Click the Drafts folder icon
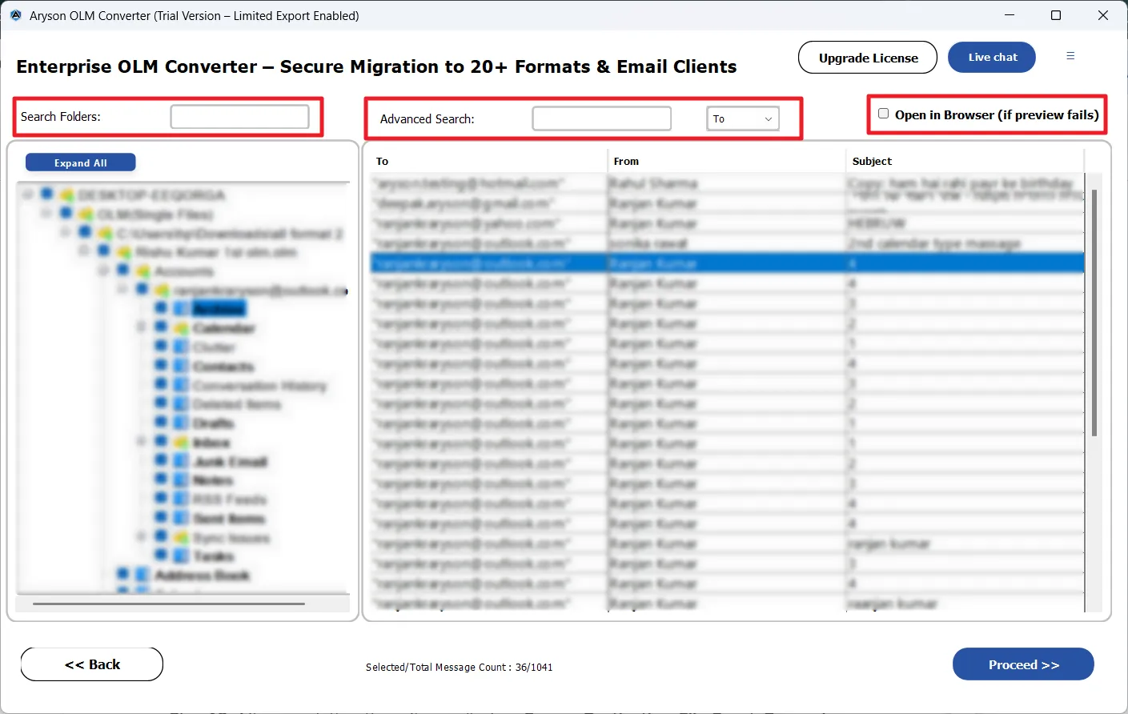Viewport: 1128px width, 714px height. point(181,423)
